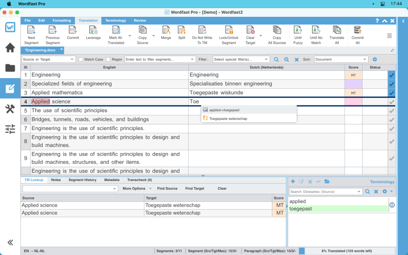
Task: Expand Mark All Translated dropdown arrow
Action: click(x=130, y=36)
